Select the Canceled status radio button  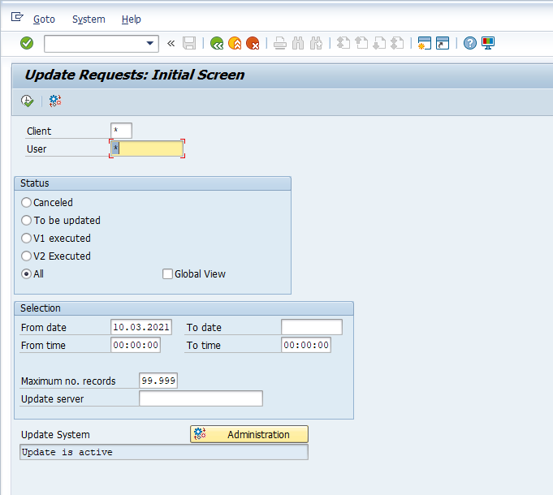click(x=27, y=203)
